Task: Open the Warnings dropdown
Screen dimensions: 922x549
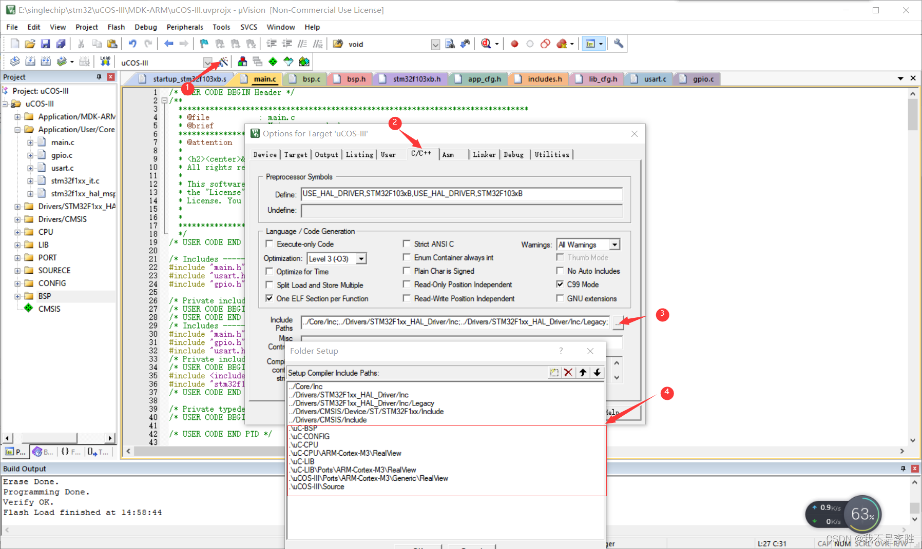Action: tap(614, 245)
